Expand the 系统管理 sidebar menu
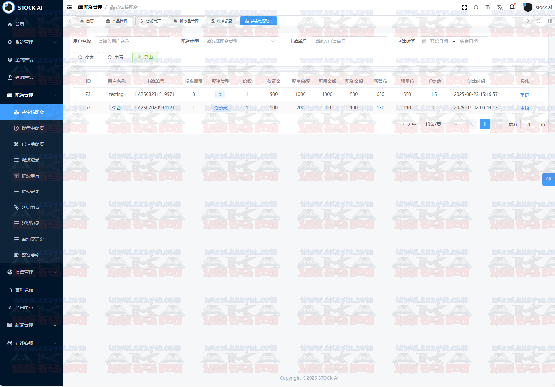555x387 pixels. click(31, 42)
